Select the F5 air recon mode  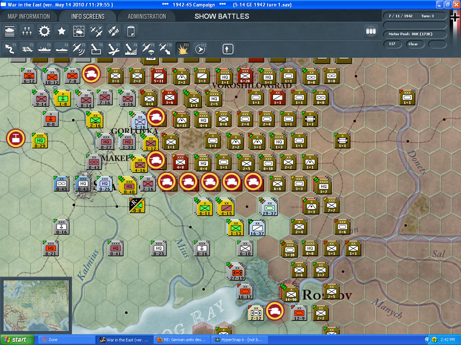pos(79,49)
